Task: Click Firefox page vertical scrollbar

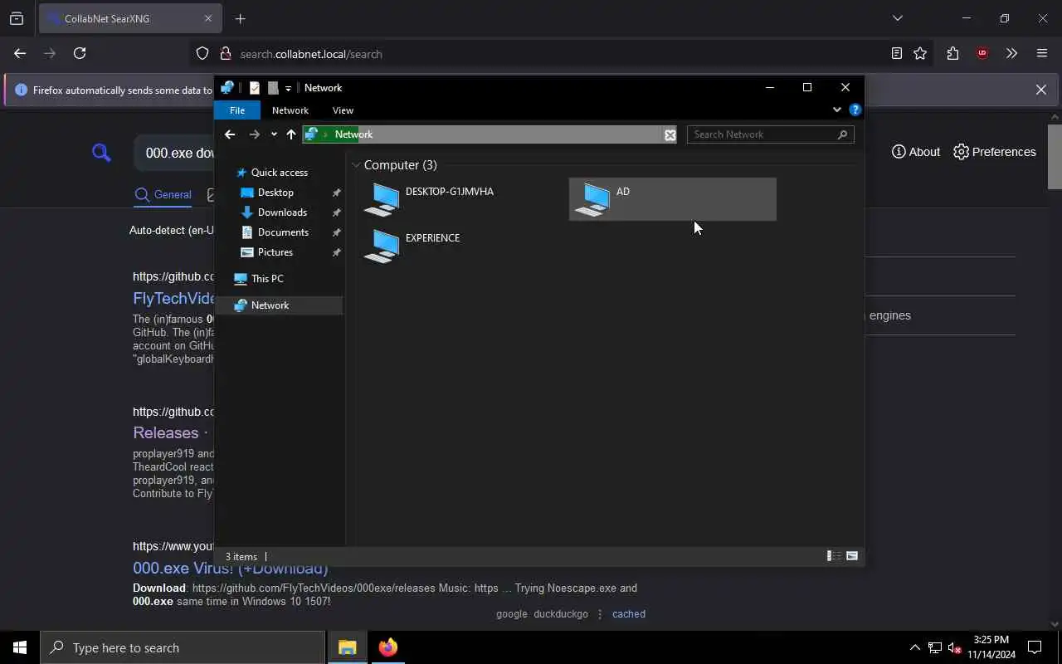Action: coord(1055,158)
